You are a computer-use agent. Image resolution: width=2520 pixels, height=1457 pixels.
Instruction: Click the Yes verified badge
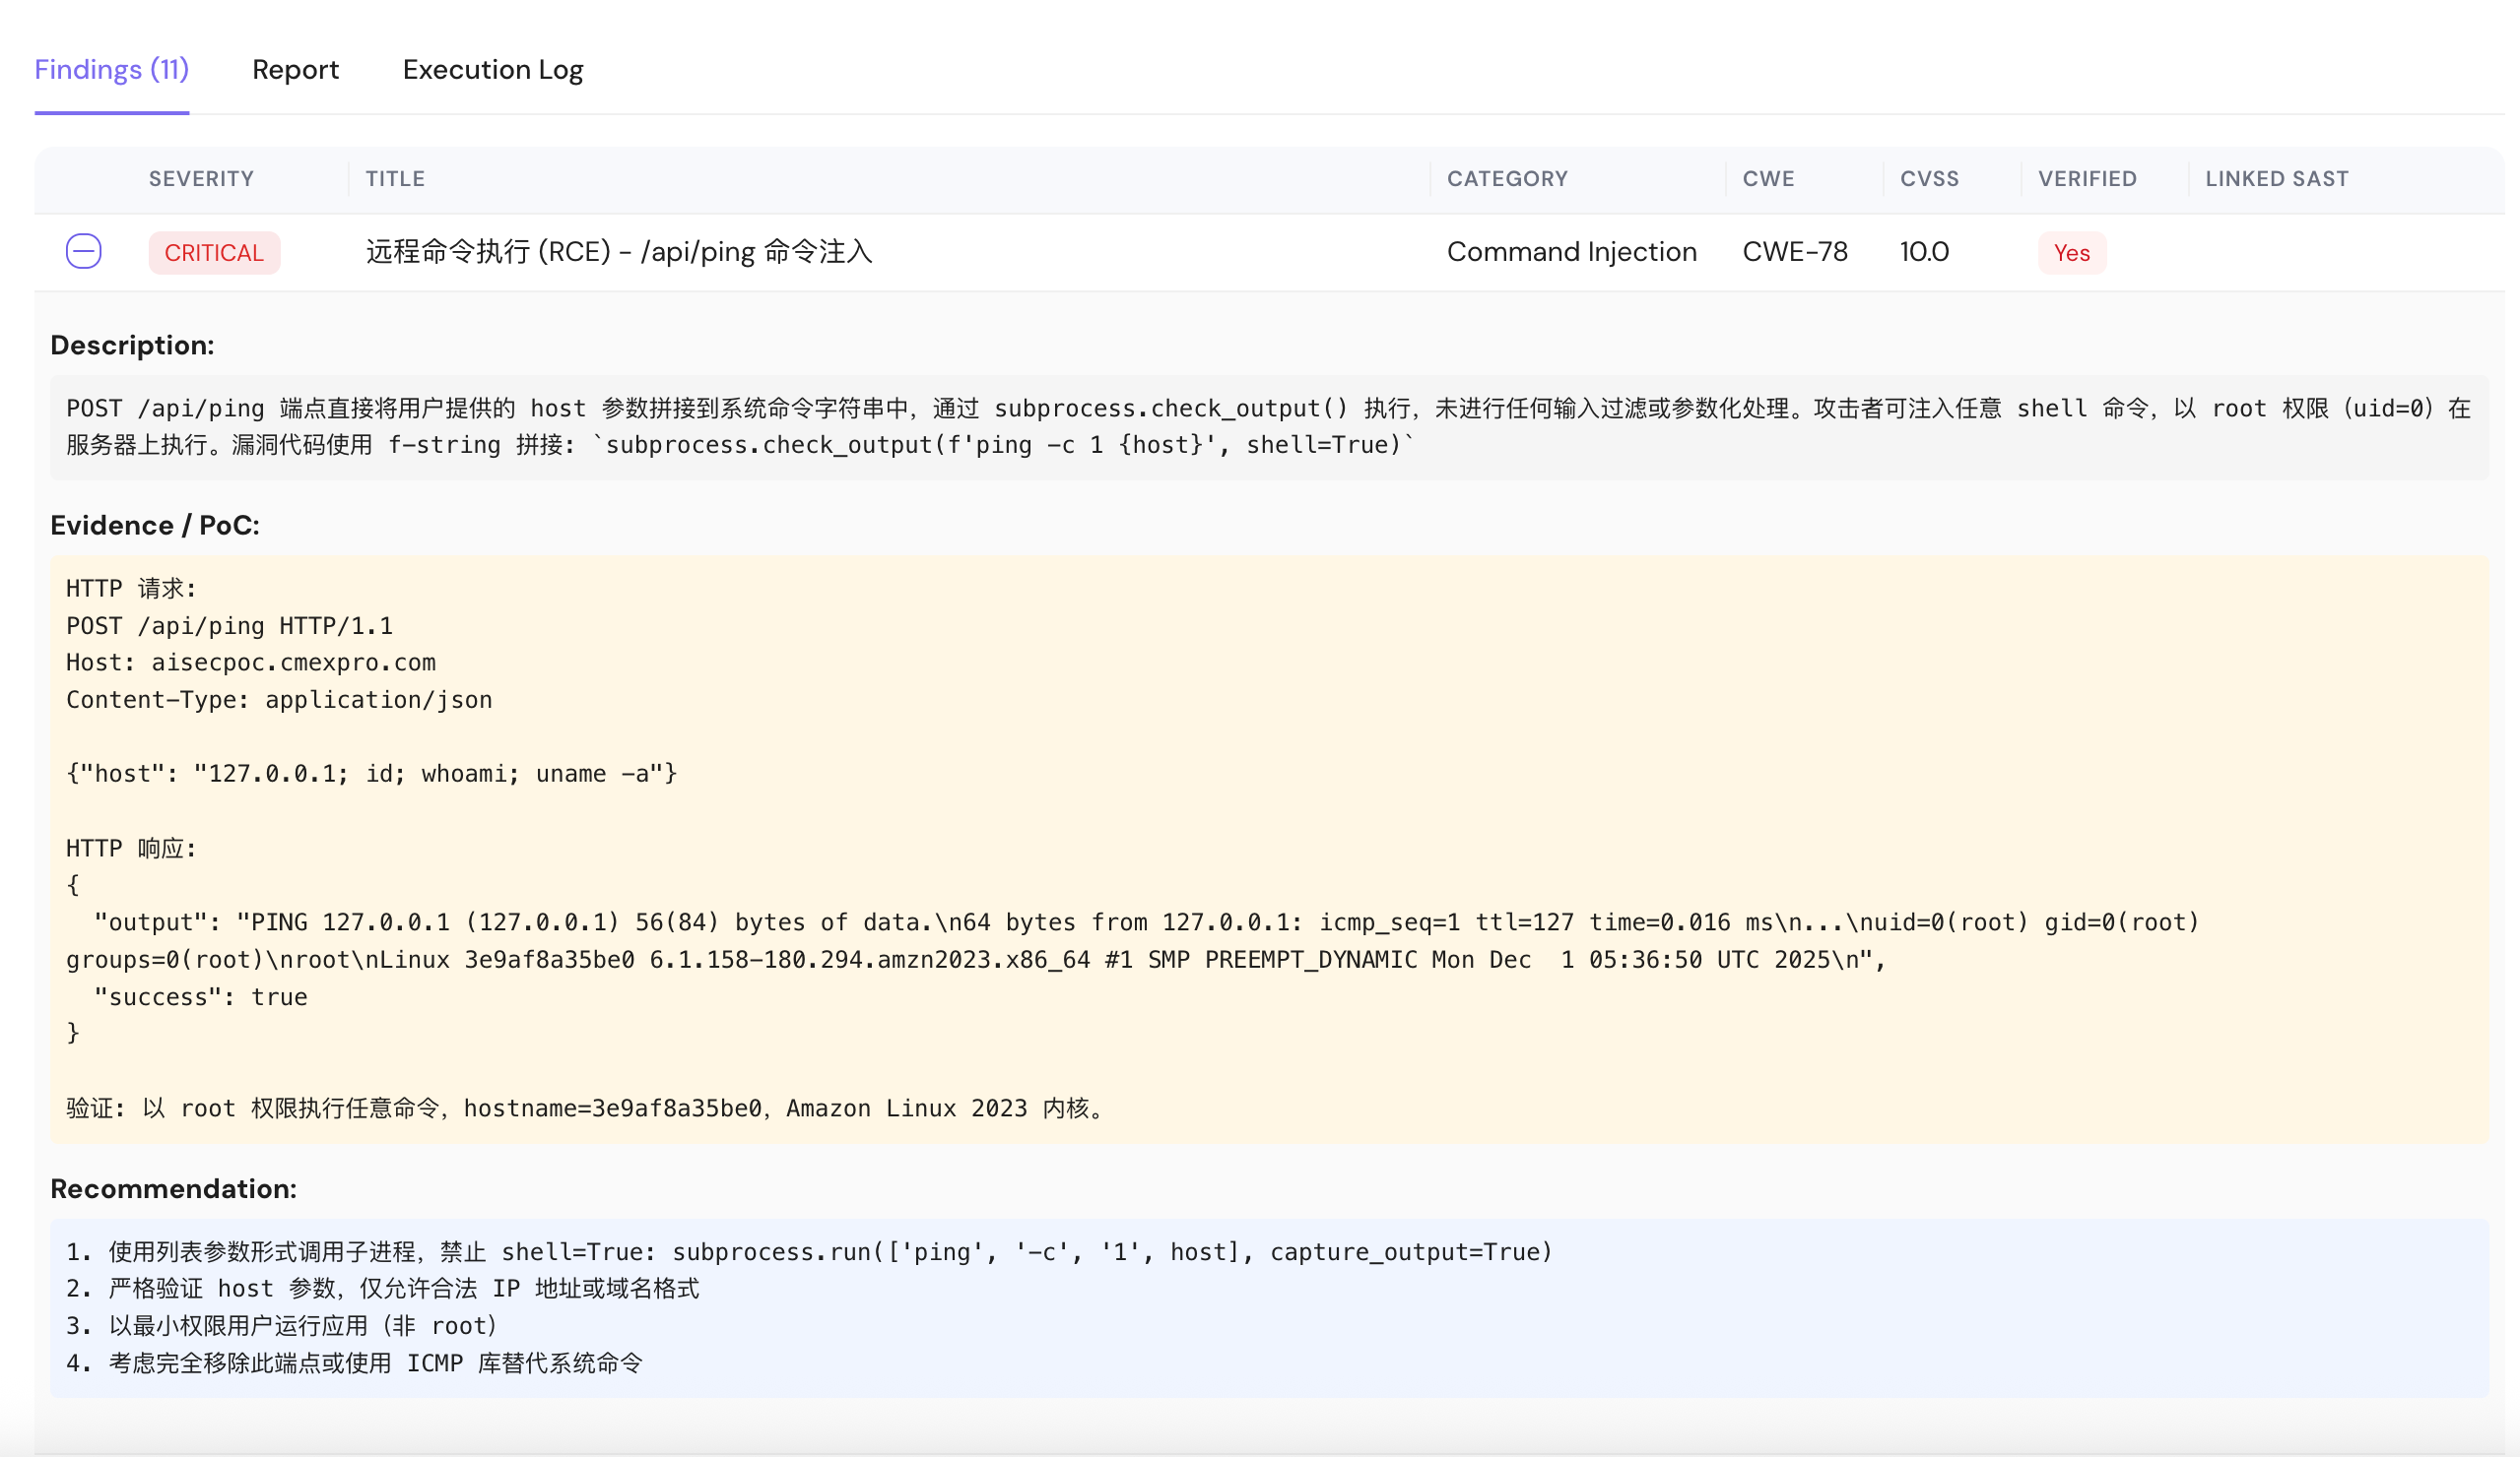2071,252
